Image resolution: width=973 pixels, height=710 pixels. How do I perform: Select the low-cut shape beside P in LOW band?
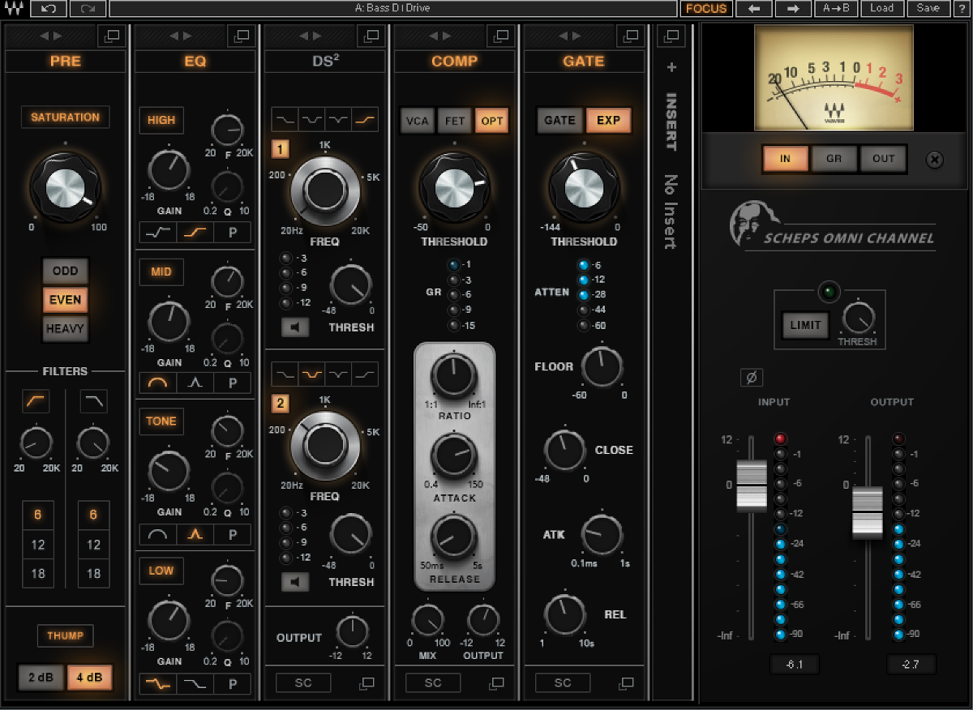pyautogui.click(x=195, y=684)
